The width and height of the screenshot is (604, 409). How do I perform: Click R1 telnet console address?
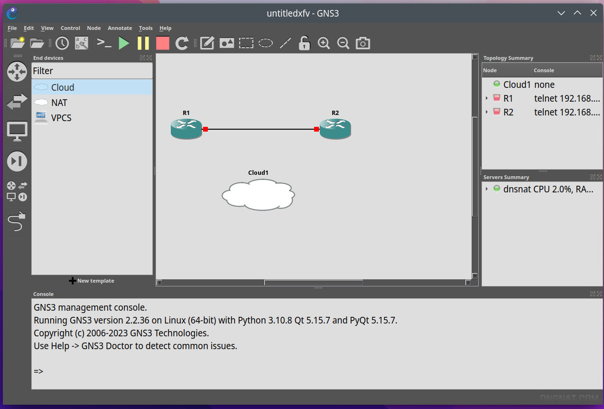(x=567, y=98)
